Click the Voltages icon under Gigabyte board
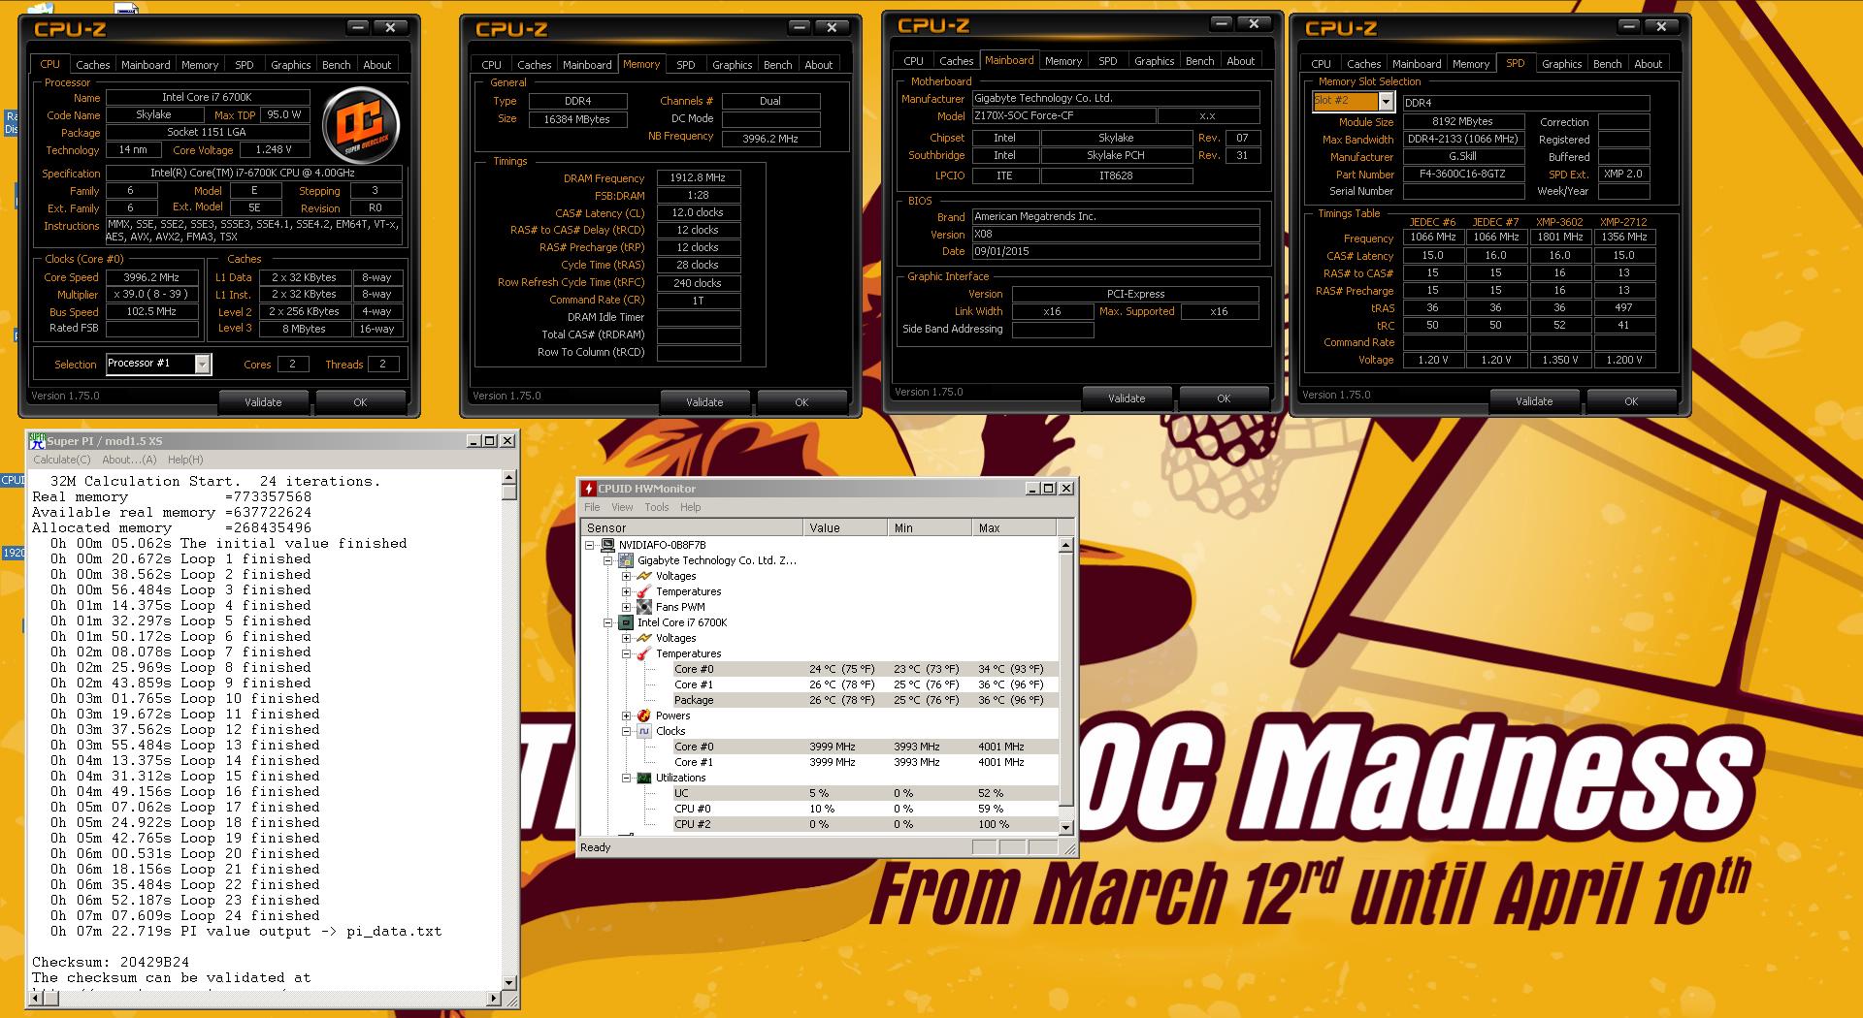 tap(644, 576)
